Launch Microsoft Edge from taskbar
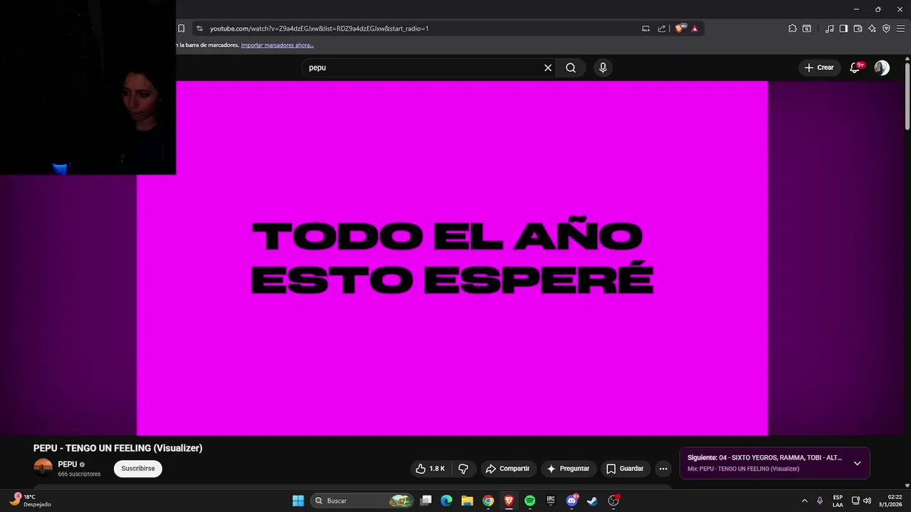The height and width of the screenshot is (512, 911). tap(446, 501)
